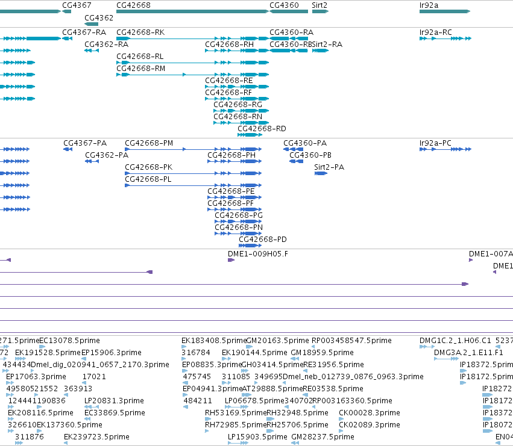Click the AT29888.5prime EST label
The image size is (513, 446).
[272, 389]
